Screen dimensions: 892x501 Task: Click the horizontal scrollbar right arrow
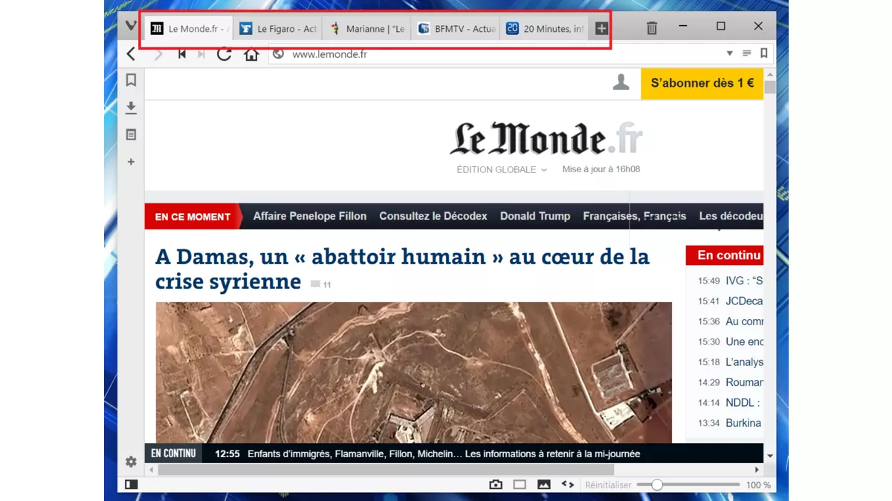pyautogui.click(x=757, y=470)
